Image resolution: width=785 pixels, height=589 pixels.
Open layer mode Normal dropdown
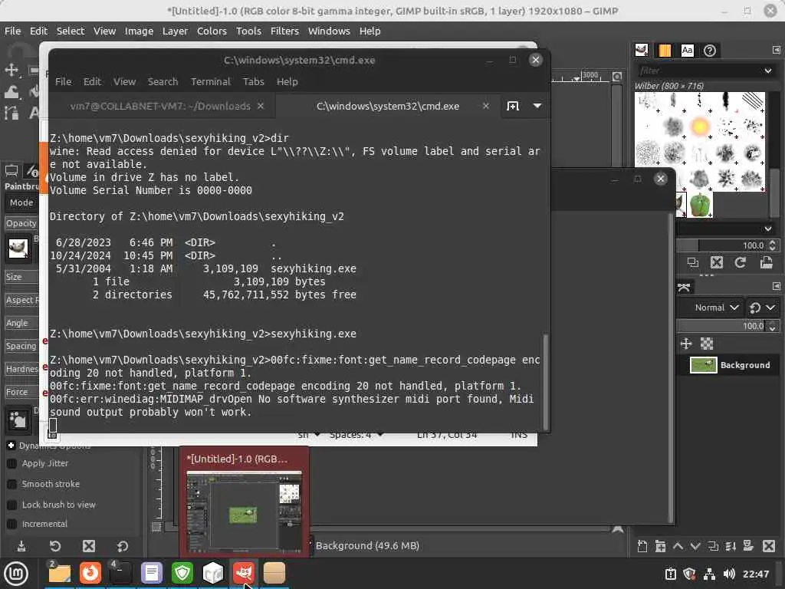coord(716,308)
